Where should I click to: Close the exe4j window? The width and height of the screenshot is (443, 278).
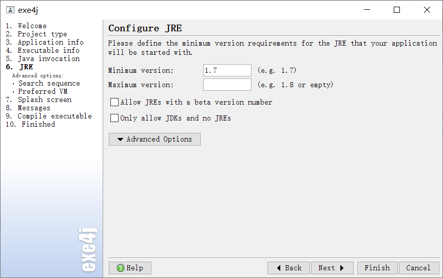427,10
